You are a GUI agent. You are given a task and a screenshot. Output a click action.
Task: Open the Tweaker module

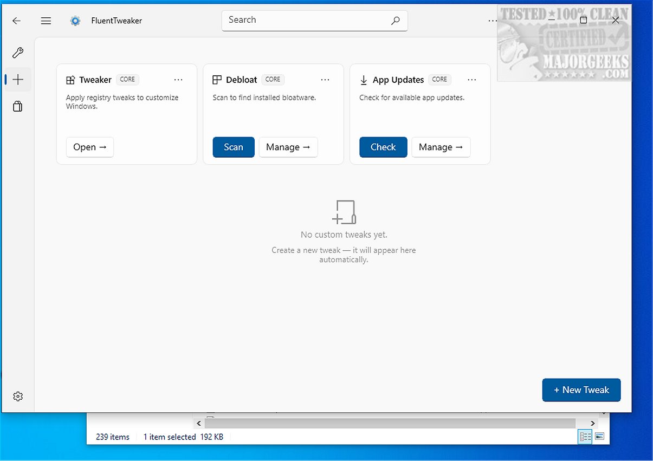pyautogui.click(x=90, y=147)
